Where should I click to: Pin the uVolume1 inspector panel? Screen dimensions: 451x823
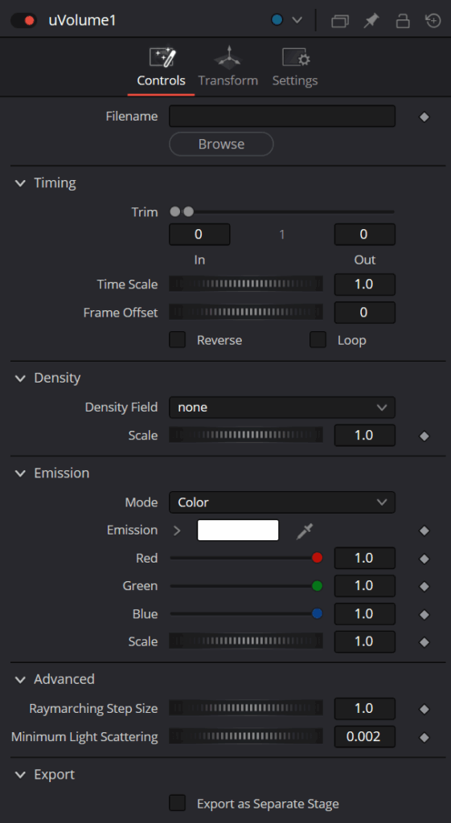tap(371, 21)
